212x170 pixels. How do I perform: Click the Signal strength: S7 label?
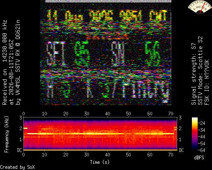(194, 74)
